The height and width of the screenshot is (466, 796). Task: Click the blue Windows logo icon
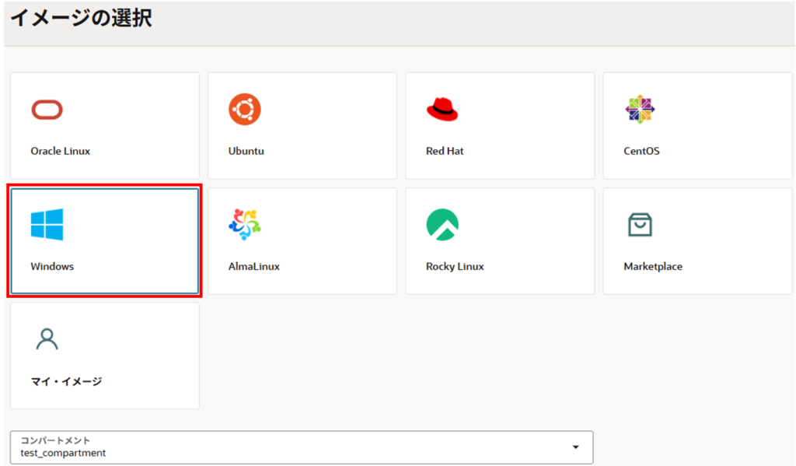47,225
